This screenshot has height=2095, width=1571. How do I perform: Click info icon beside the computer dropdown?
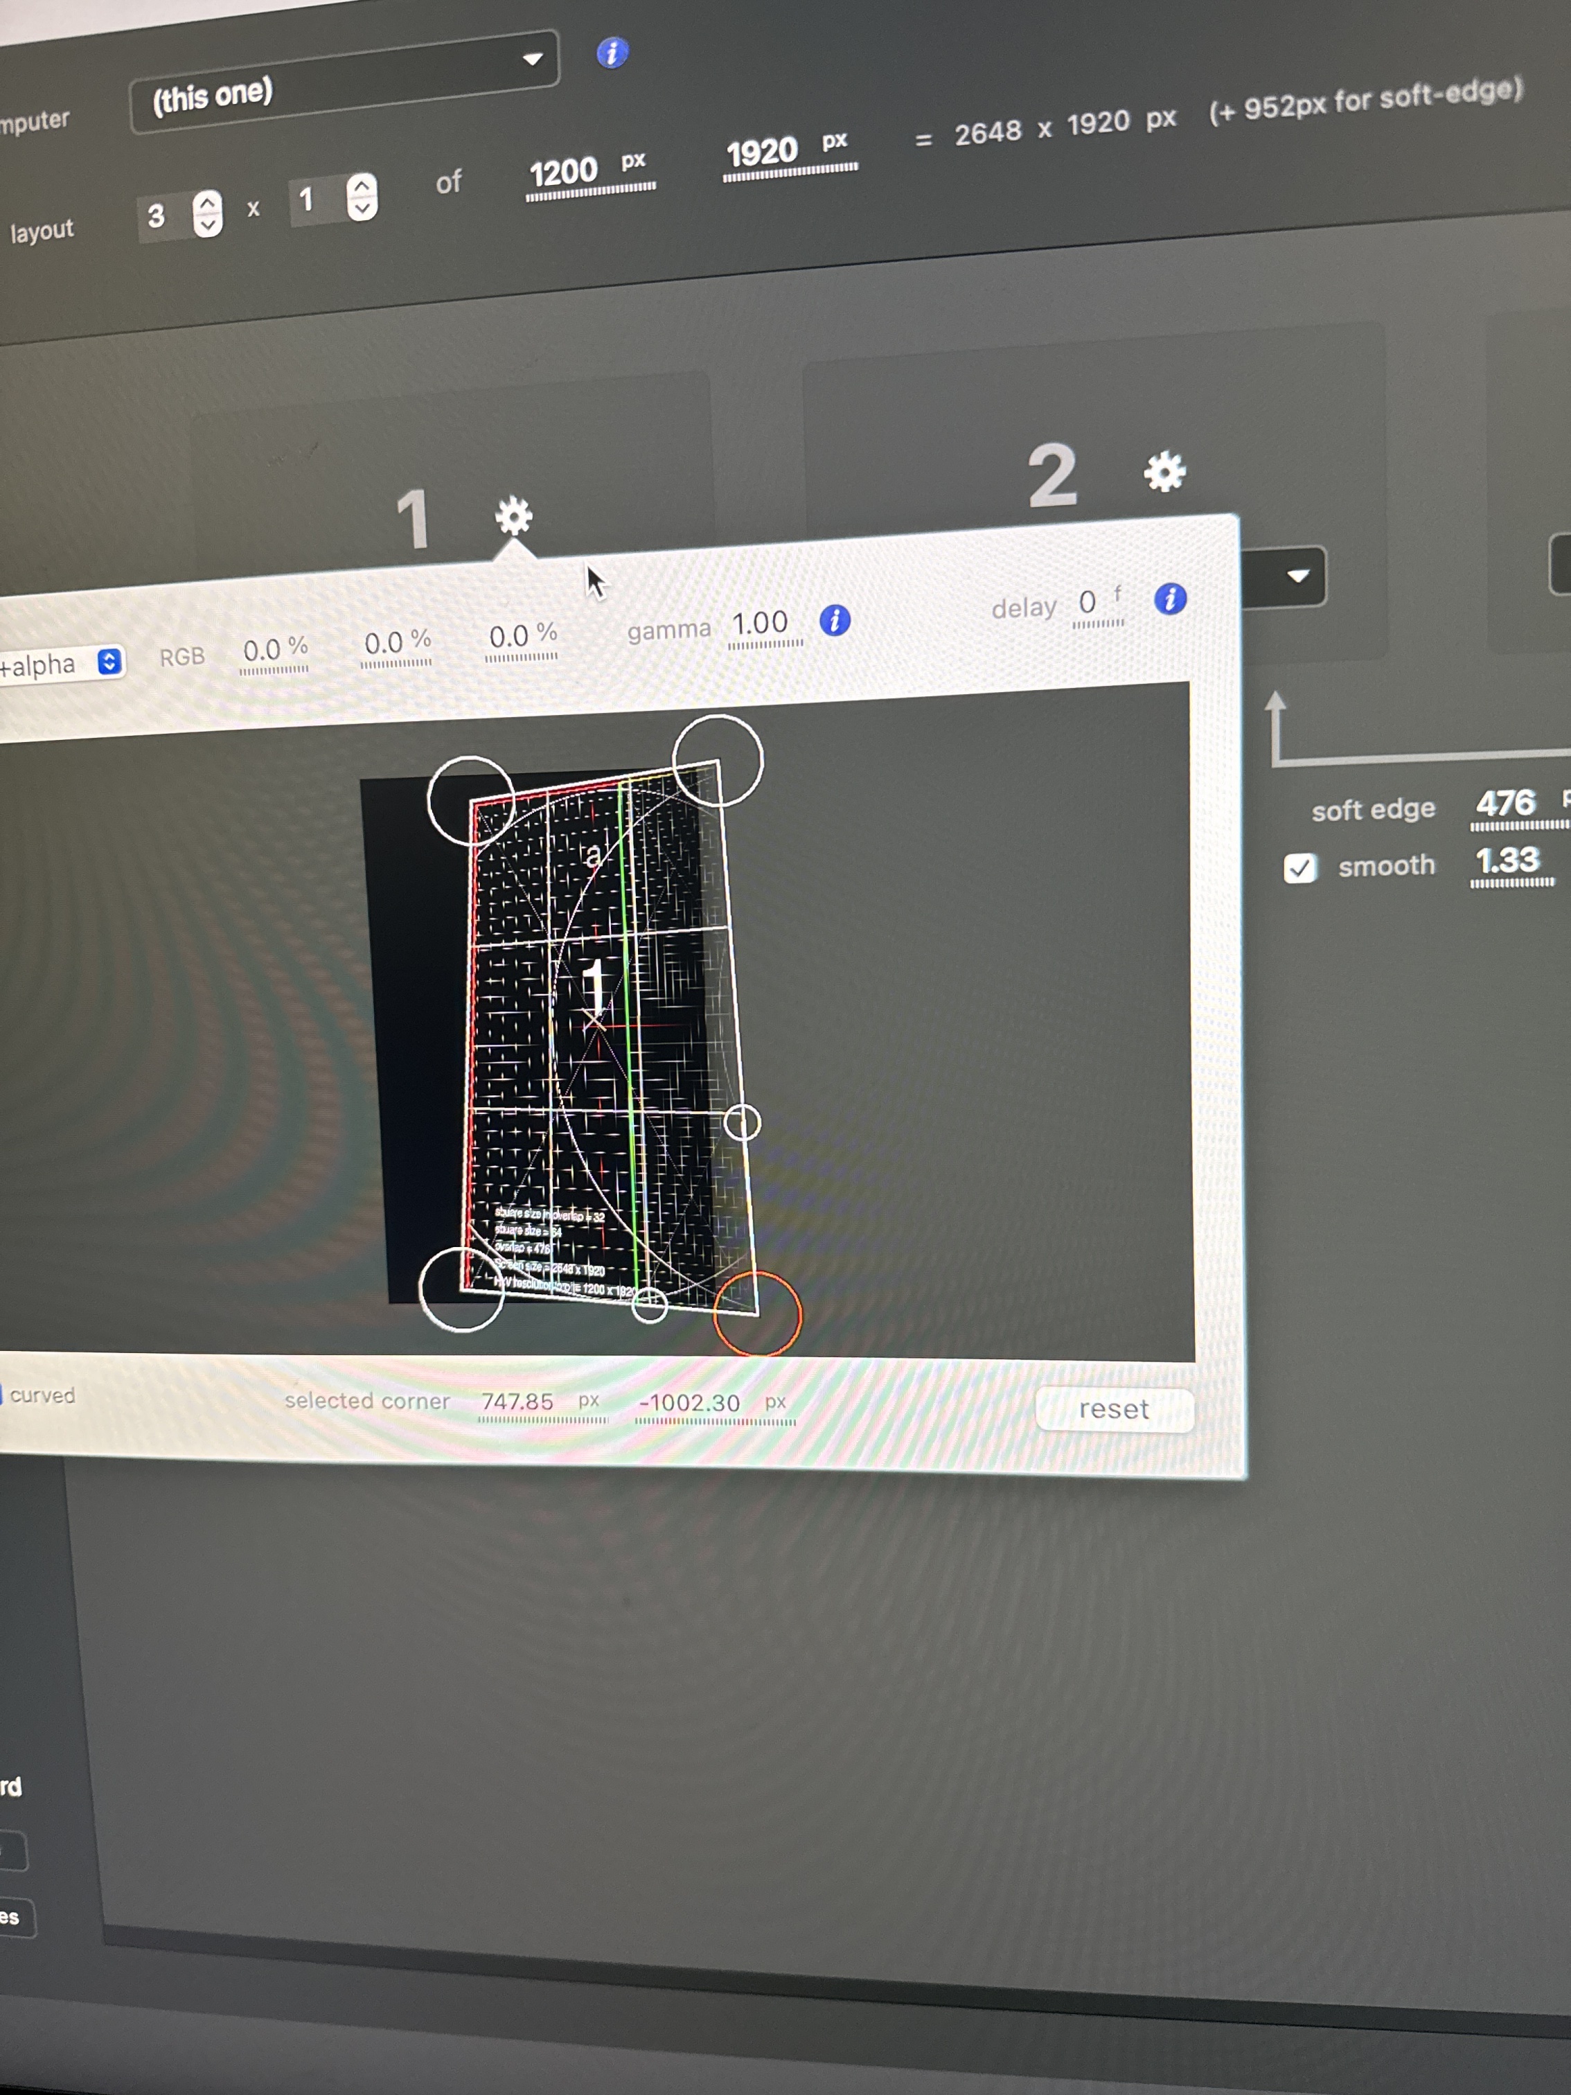click(x=612, y=53)
